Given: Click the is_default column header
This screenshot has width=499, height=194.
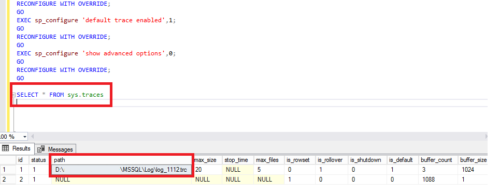Looking at the screenshot, I should (403, 160).
